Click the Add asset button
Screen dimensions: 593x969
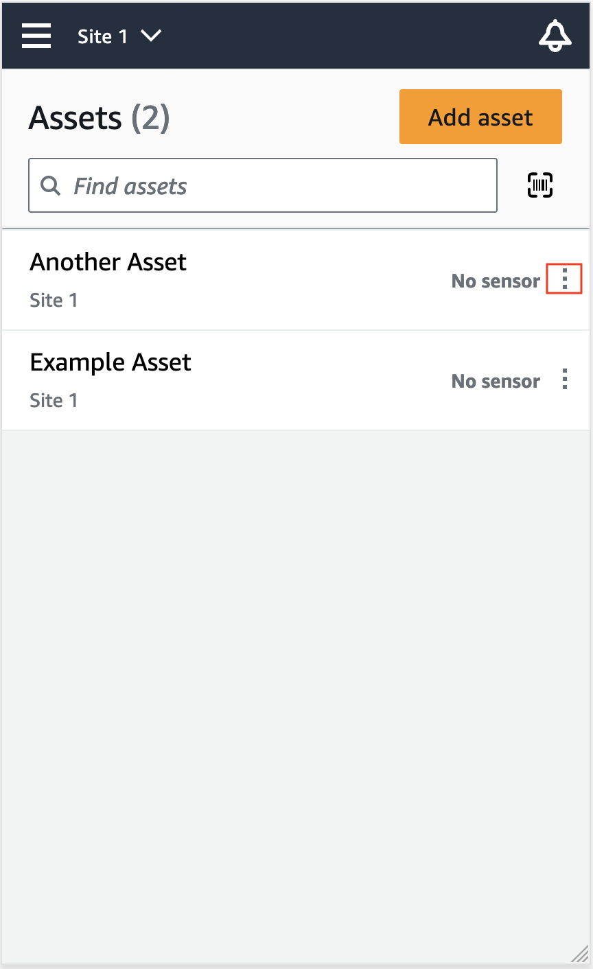point(480,117)
